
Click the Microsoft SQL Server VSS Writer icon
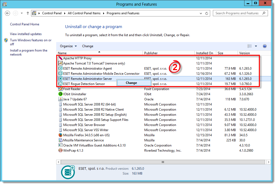point(60,130)
